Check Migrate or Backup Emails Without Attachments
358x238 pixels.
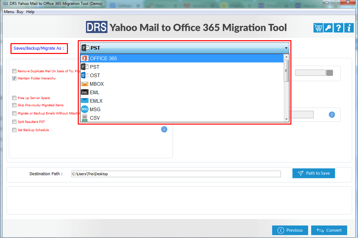coord(14,113)
